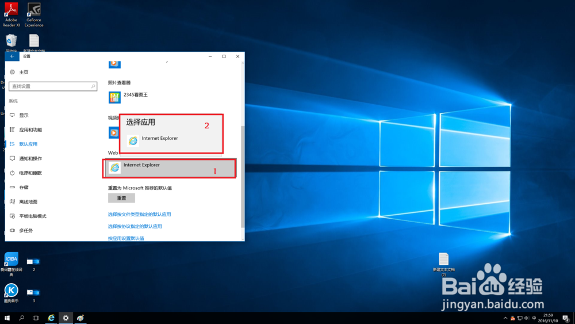Open the volume speaker tray icon

527,318
